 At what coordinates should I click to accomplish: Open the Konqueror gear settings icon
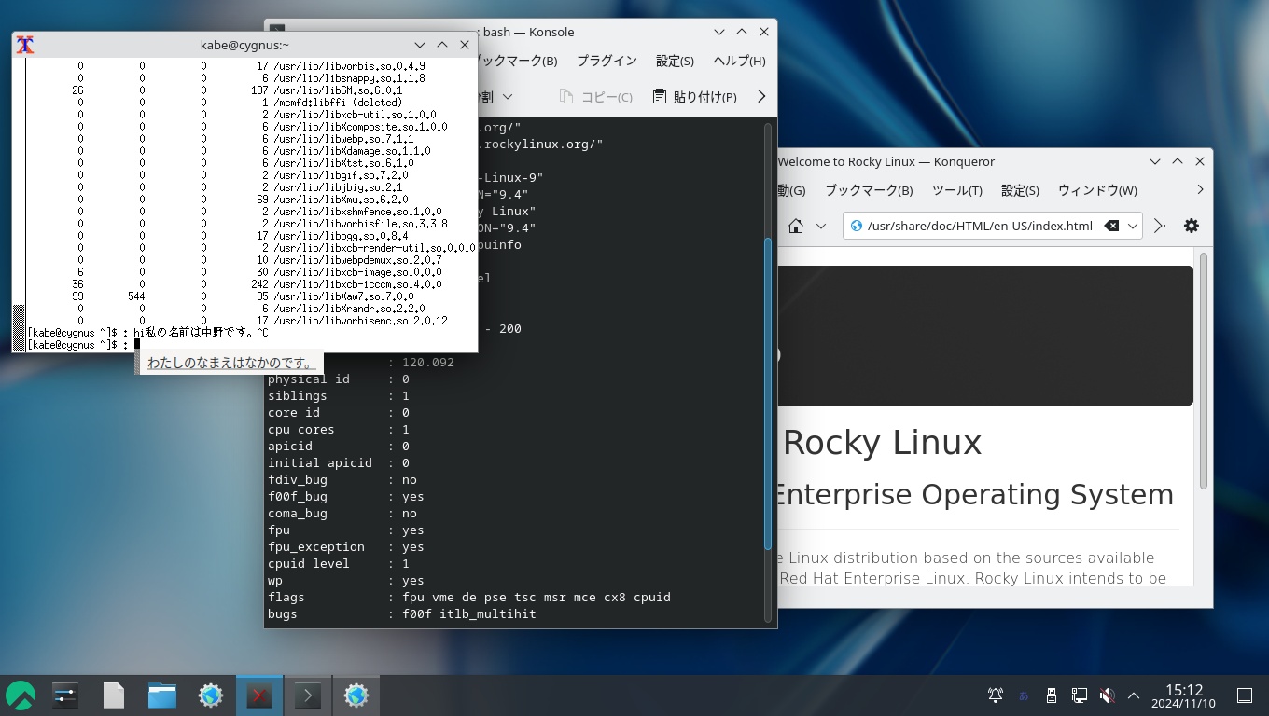pyautogui.click(x=1192, y=226)
